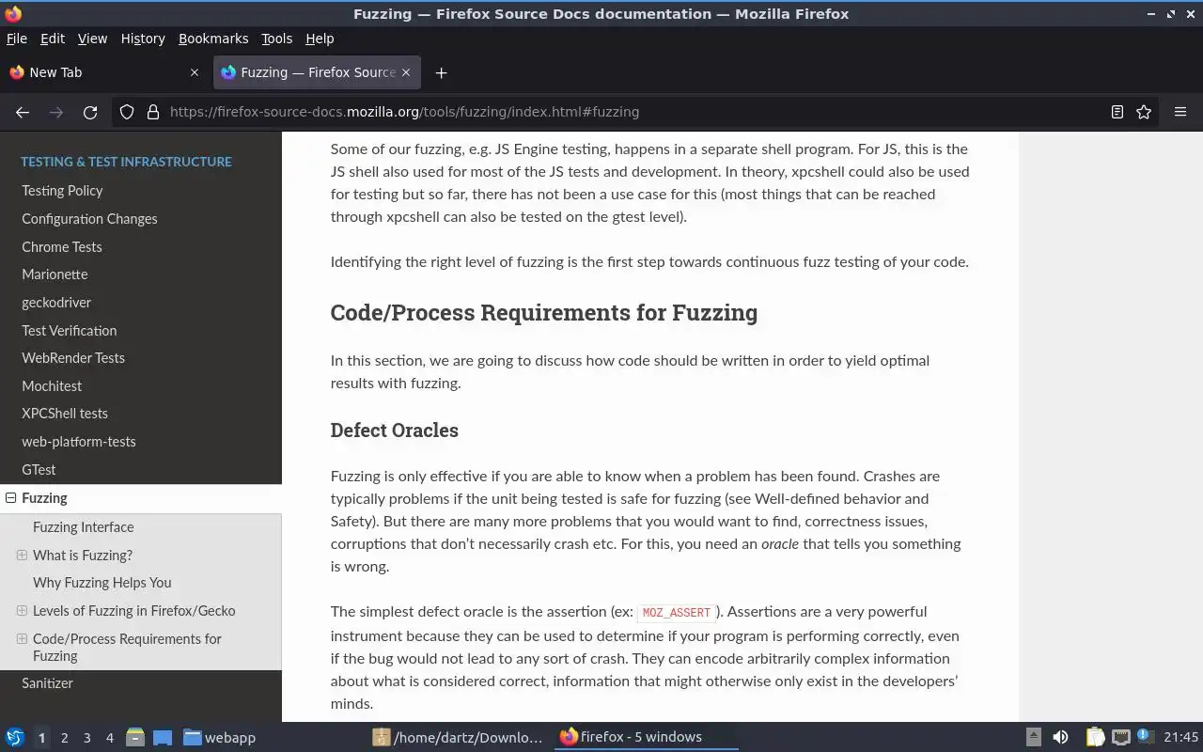The height and width of the screenshot is (752, 1203).
Task: Open Fuzzing Interface sidebar link
Action: tap(84, 527)
